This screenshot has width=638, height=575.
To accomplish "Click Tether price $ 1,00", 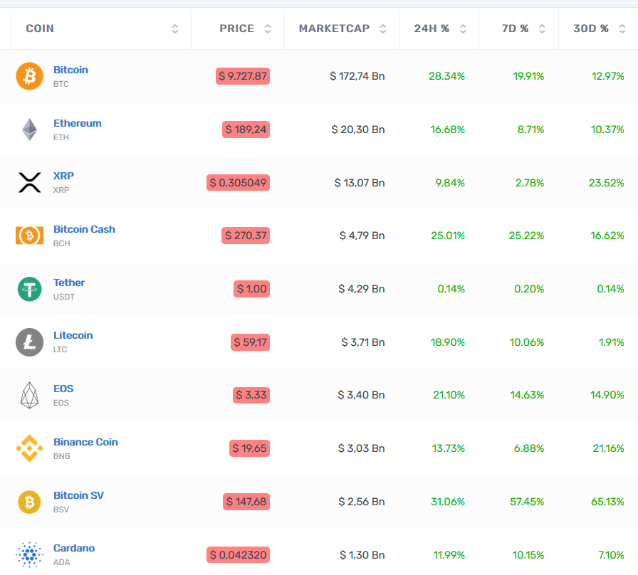I will point(251,289).
